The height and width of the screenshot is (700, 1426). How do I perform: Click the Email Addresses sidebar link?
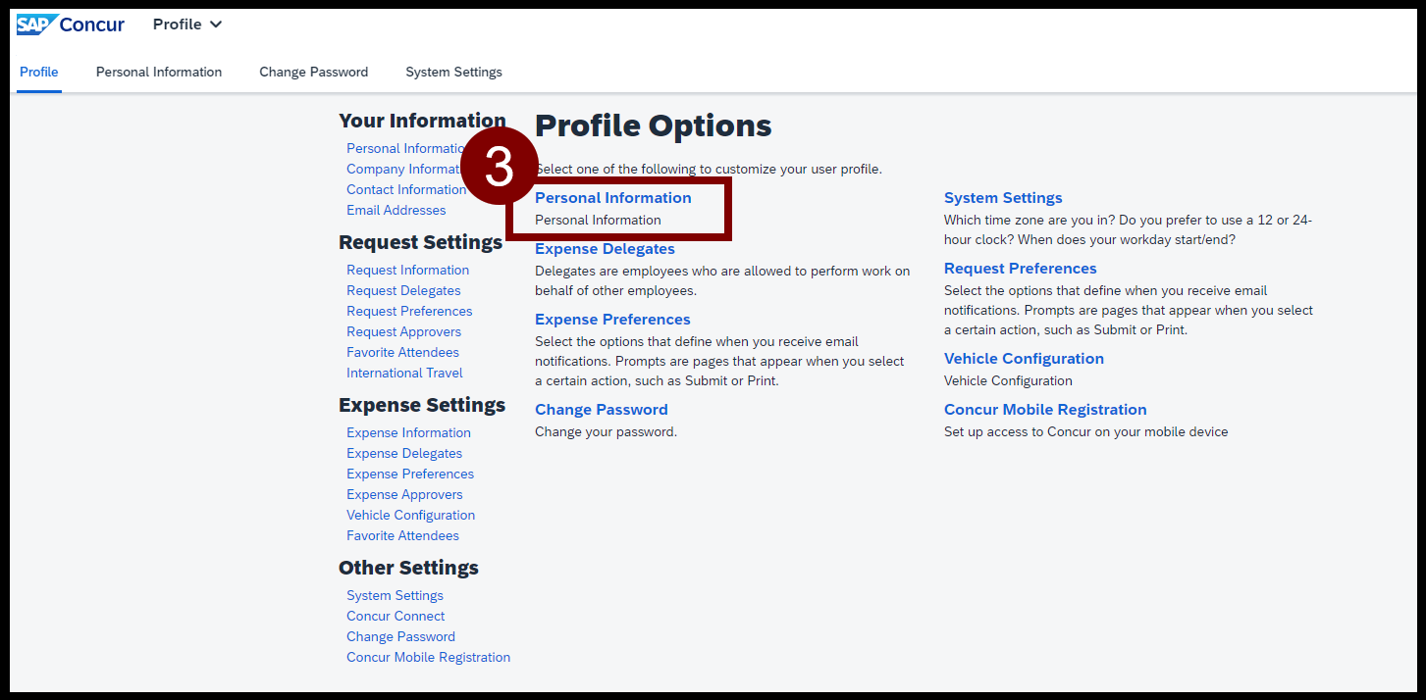click(396, 210)
